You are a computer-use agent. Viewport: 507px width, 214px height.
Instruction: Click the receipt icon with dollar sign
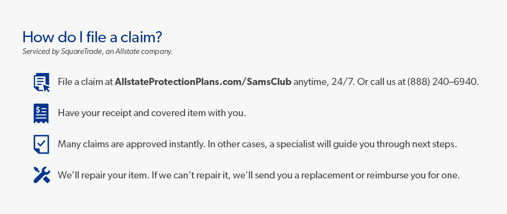click(41, 113)
